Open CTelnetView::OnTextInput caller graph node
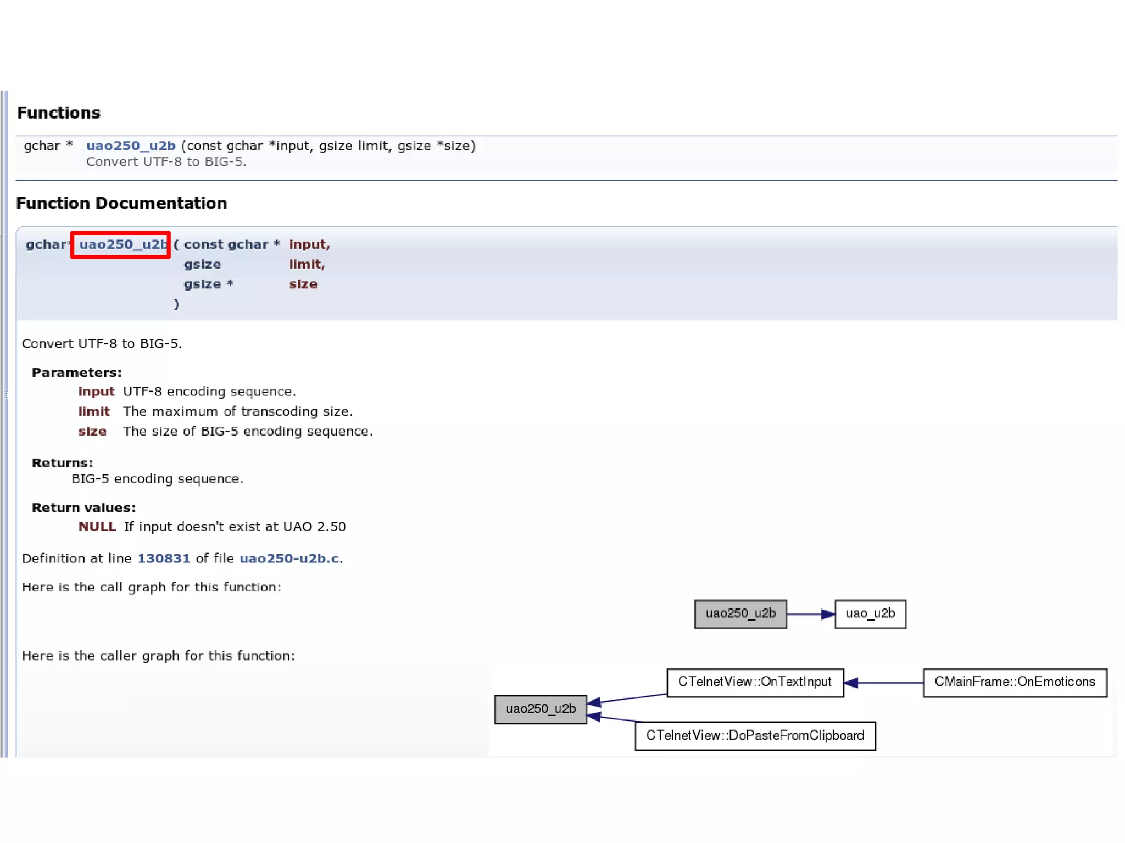This screenshot has width=1125, height=843. (x=754, y=682)
